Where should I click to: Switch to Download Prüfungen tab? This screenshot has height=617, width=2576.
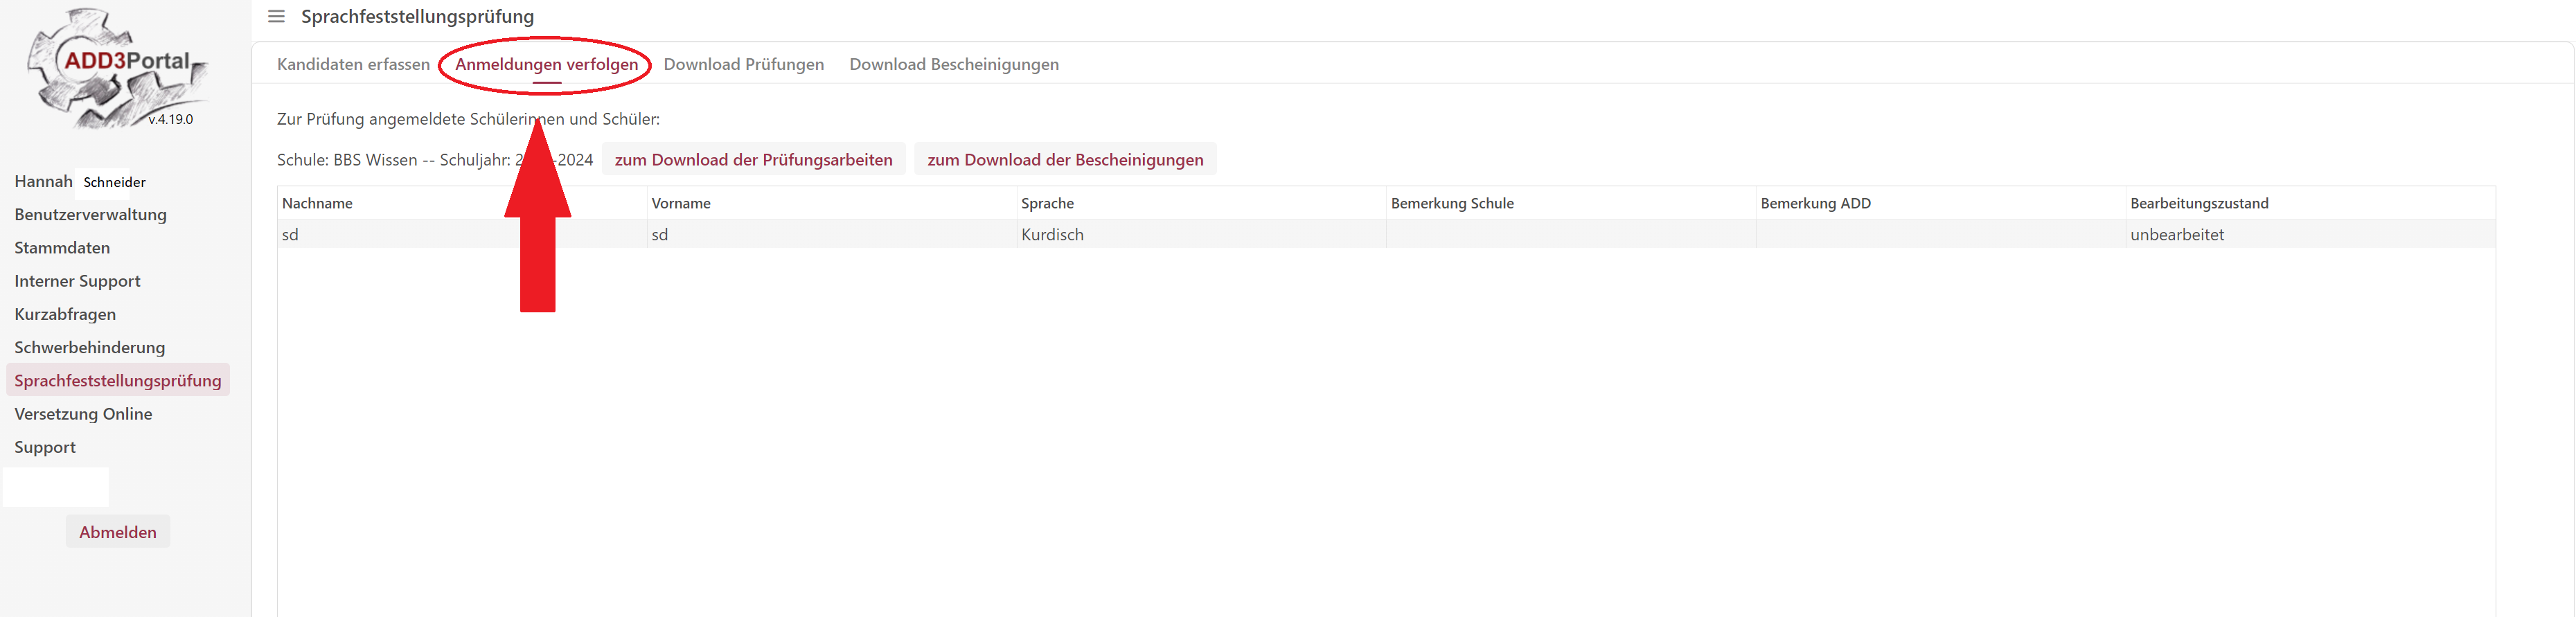coord(743,64)
